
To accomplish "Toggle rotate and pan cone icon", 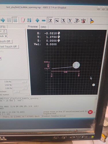I will 84,21.
